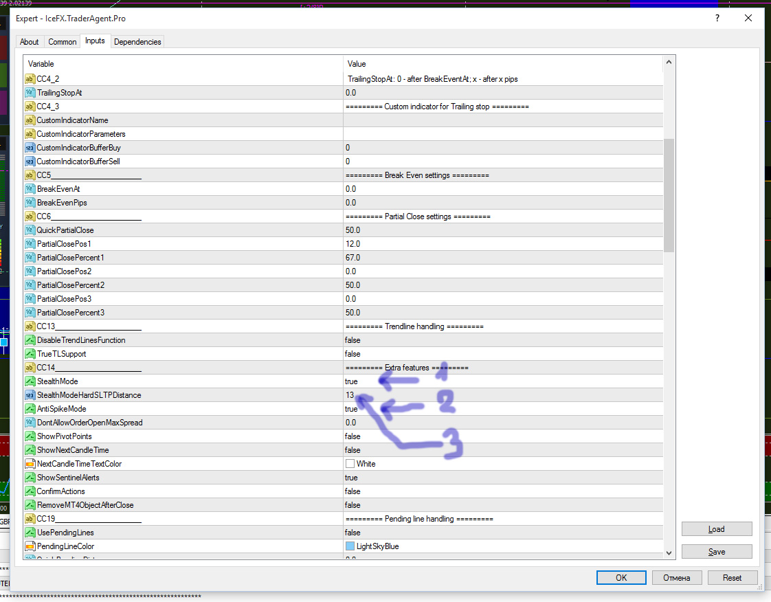The image size is (771, 602).
Task: Click the color icon beside PendingLineColor
Action: tap(30, 546)
